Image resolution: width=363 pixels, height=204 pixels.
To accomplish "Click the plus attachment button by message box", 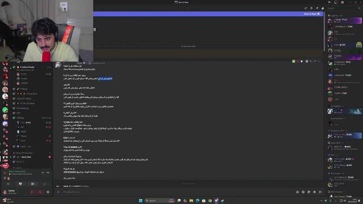I will coord(58,192).
